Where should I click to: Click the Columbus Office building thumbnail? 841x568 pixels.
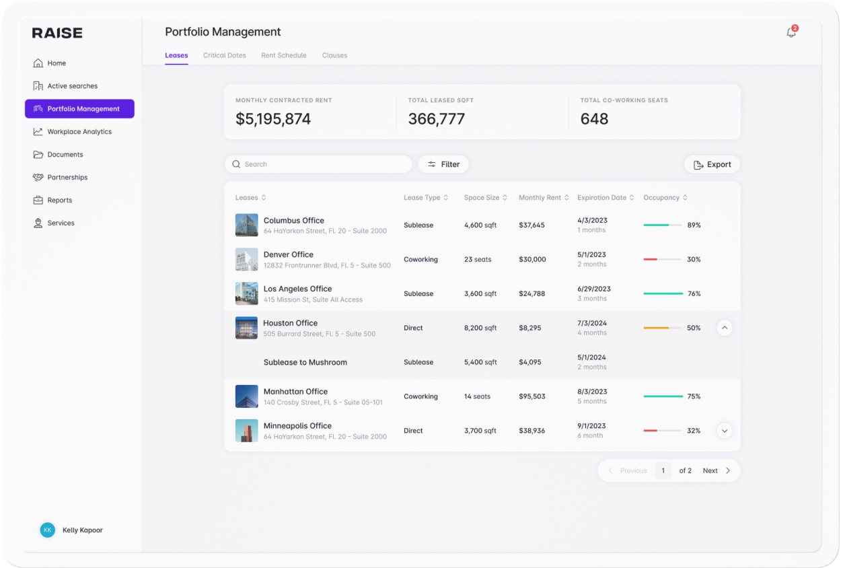(x=246, y=225)
